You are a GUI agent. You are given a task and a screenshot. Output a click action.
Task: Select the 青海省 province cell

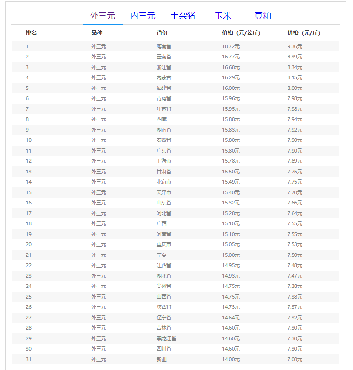164,98
